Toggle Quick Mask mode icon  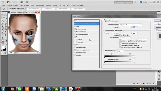click(x=4, y=53)
